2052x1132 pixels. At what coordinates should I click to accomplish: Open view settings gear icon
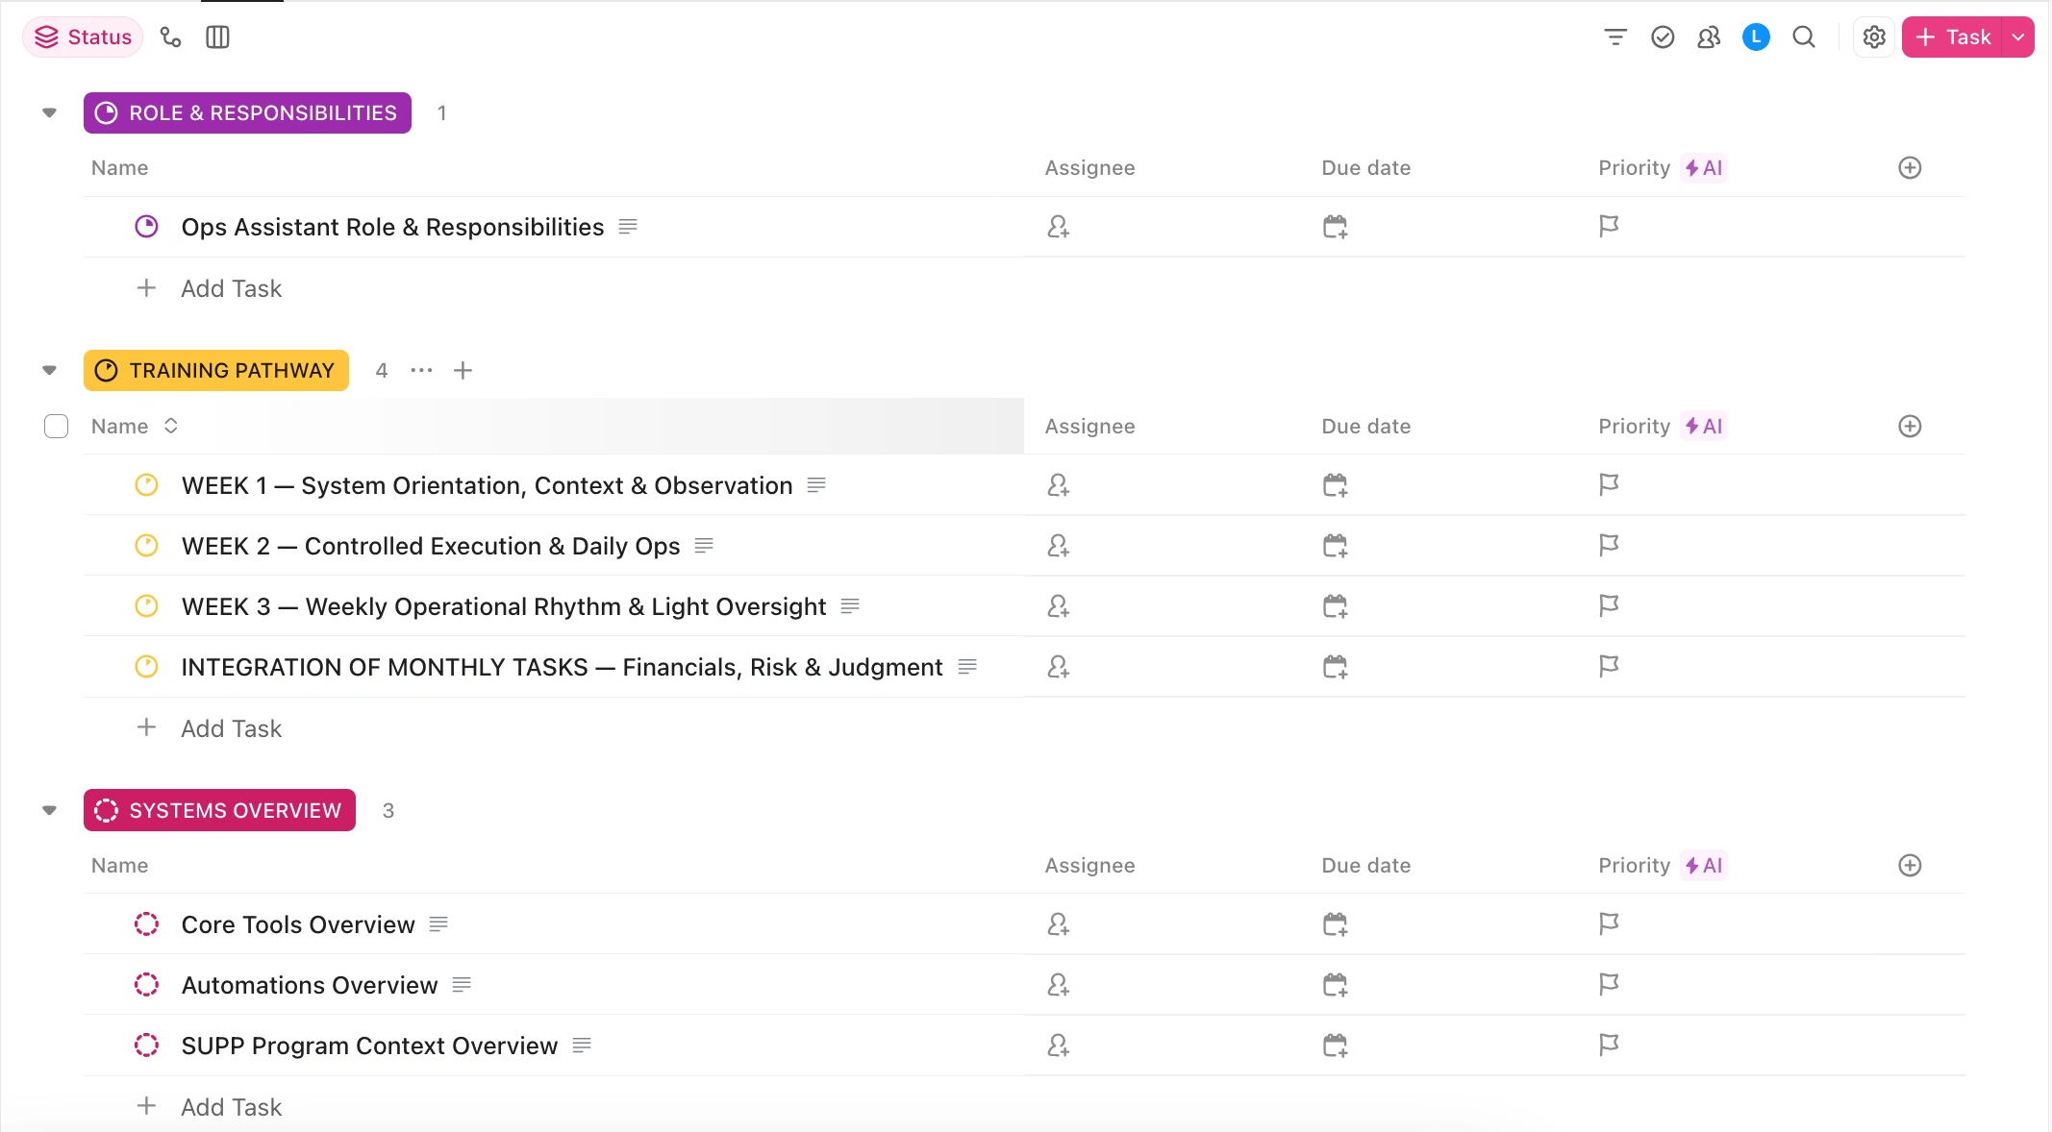[1873, 37]
